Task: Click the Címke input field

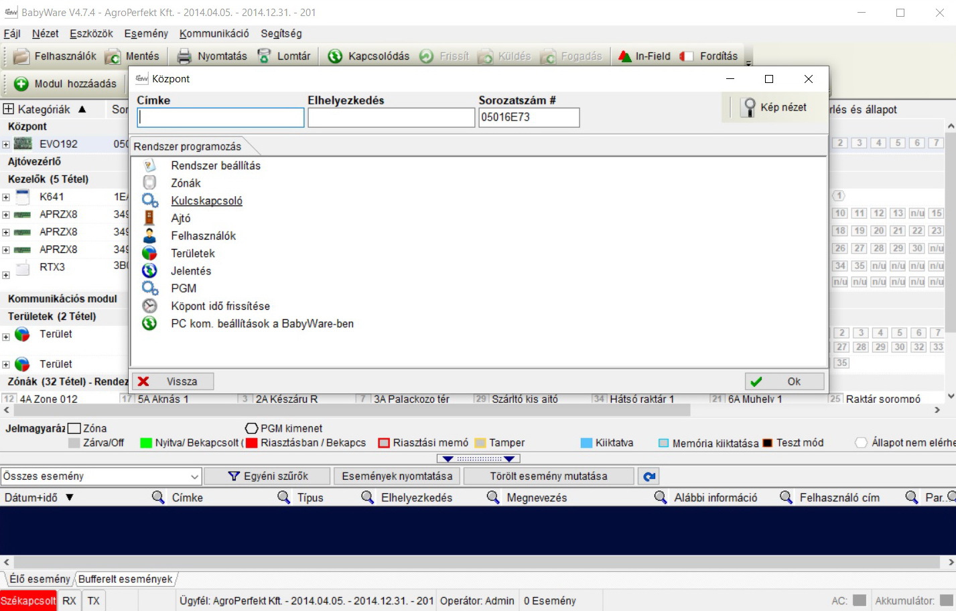Action: coord(221,118)
